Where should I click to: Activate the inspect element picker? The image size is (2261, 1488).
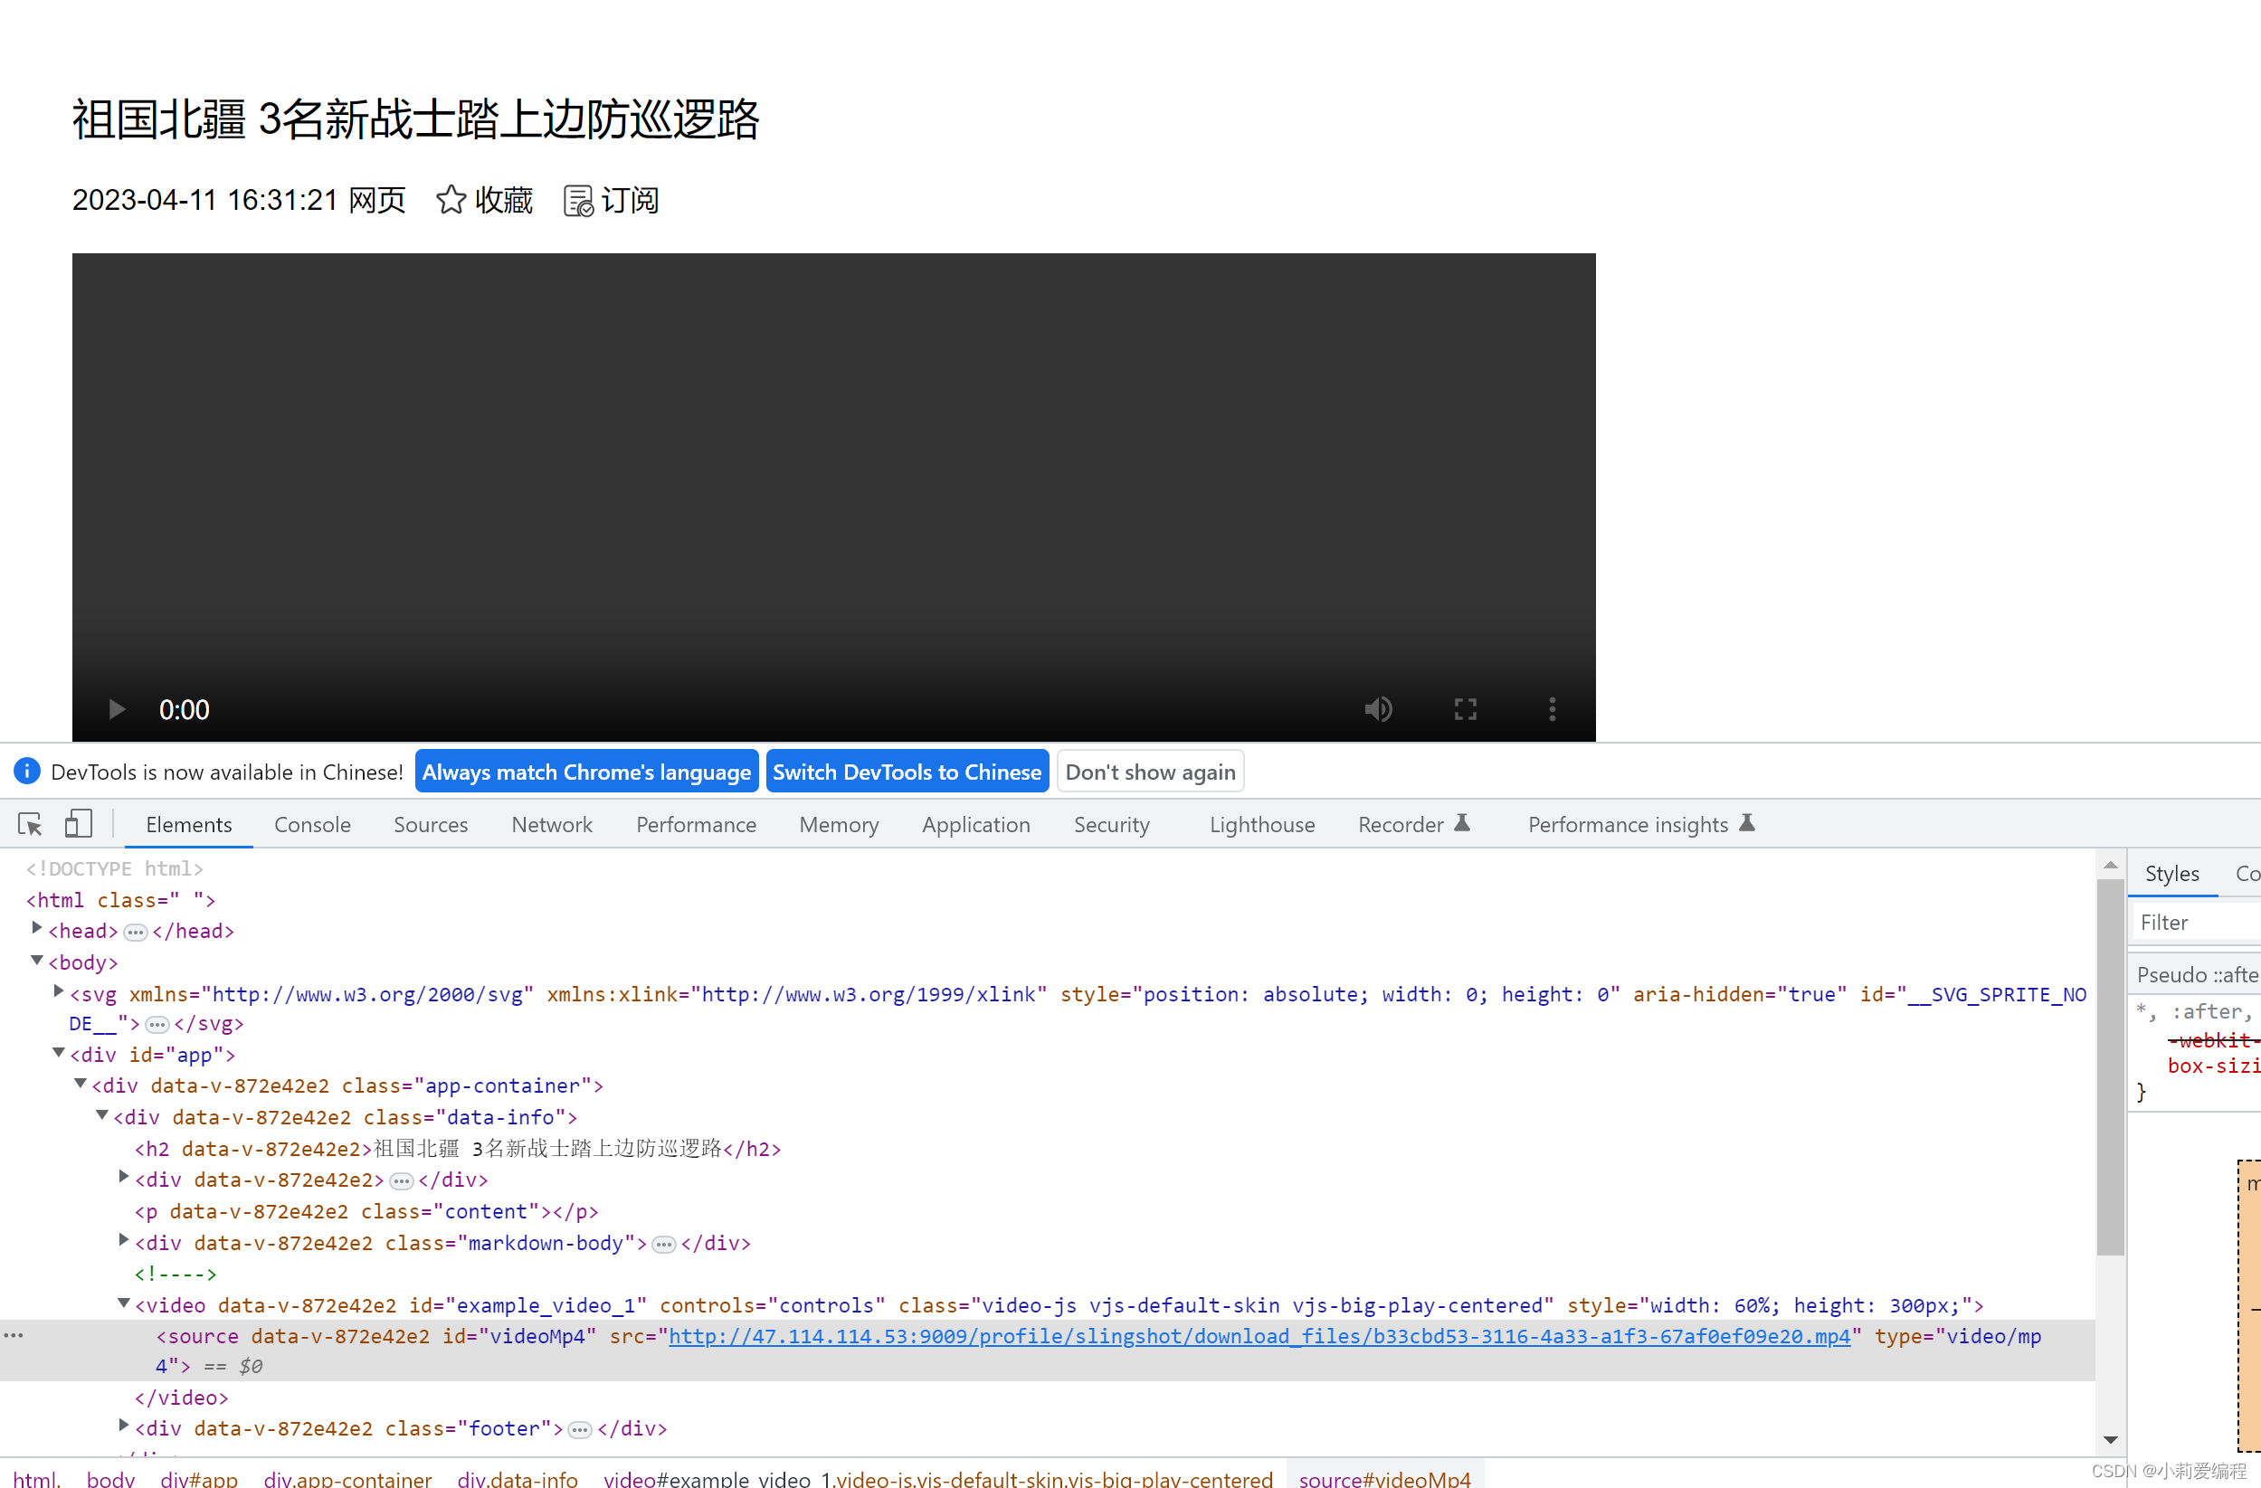click(30, 824)
